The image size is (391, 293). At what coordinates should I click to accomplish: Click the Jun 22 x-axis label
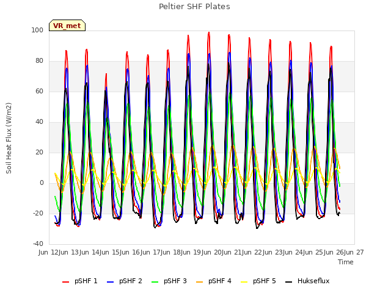tap(252, 252)
